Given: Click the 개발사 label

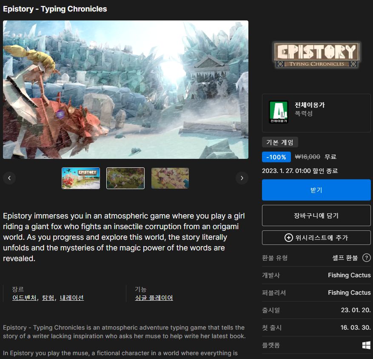Looking at the screenshot, I should click(x=271, y=275).
